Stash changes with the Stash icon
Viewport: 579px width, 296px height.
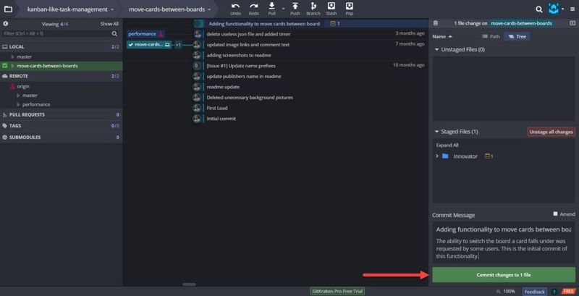(x=331, y=9)
